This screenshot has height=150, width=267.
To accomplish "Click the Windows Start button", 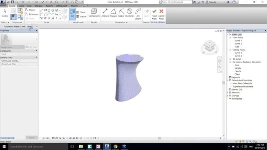I will [x=4, y=146].
